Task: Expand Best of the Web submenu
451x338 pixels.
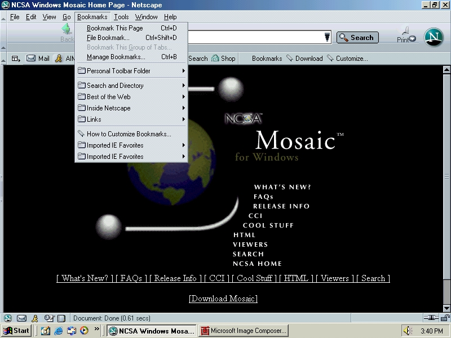Action: click(131, 96)
